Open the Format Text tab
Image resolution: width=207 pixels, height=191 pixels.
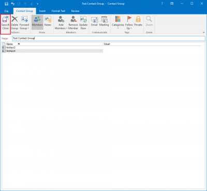coord(58,11)
